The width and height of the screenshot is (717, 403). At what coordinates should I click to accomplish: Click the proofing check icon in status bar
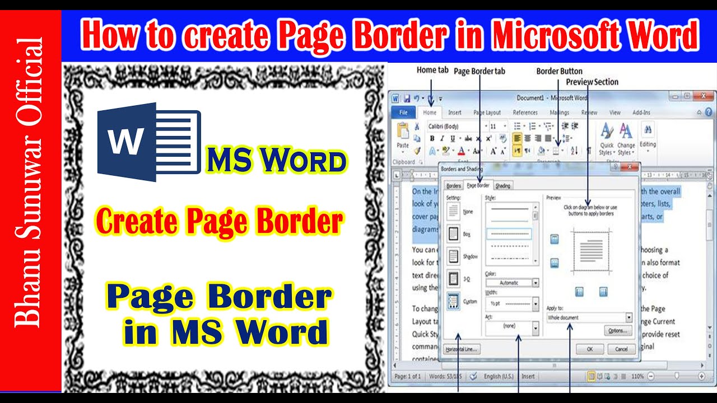tap(473, 377)
